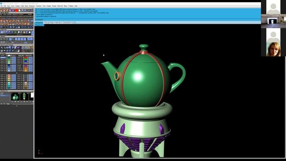Pick the green swatch of Metal 01 layer

click(9, 58)
